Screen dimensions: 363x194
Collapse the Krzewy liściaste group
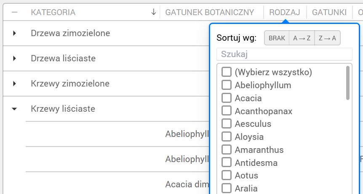(x=15, y=109)
